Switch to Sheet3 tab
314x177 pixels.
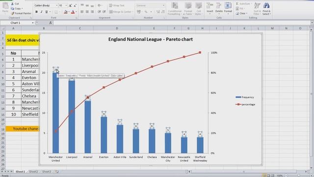47,172
